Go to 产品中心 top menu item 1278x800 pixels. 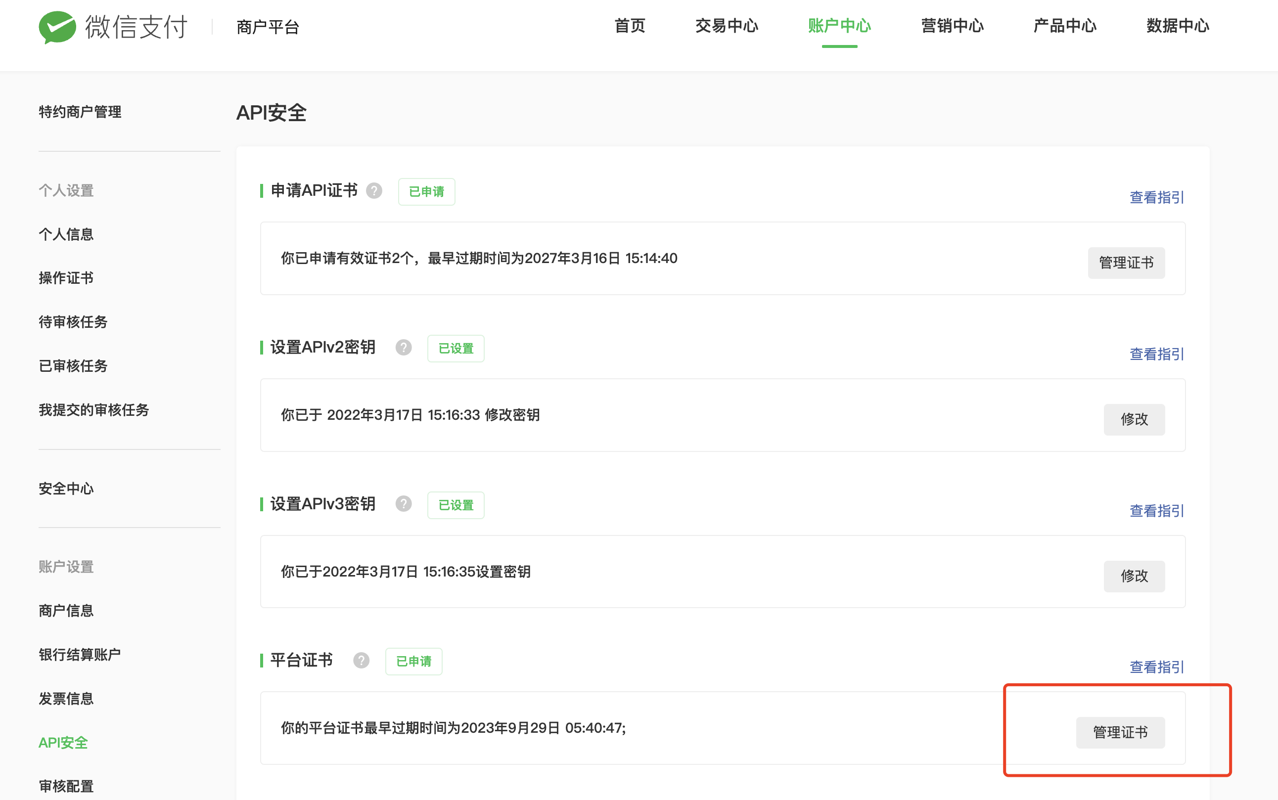[1065, 25]
